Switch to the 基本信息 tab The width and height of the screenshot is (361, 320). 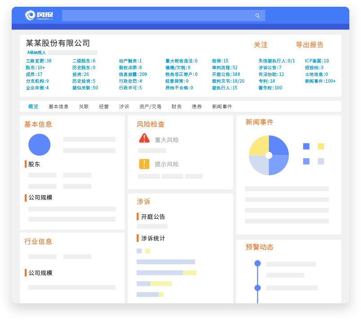click(x=58, y=107)
